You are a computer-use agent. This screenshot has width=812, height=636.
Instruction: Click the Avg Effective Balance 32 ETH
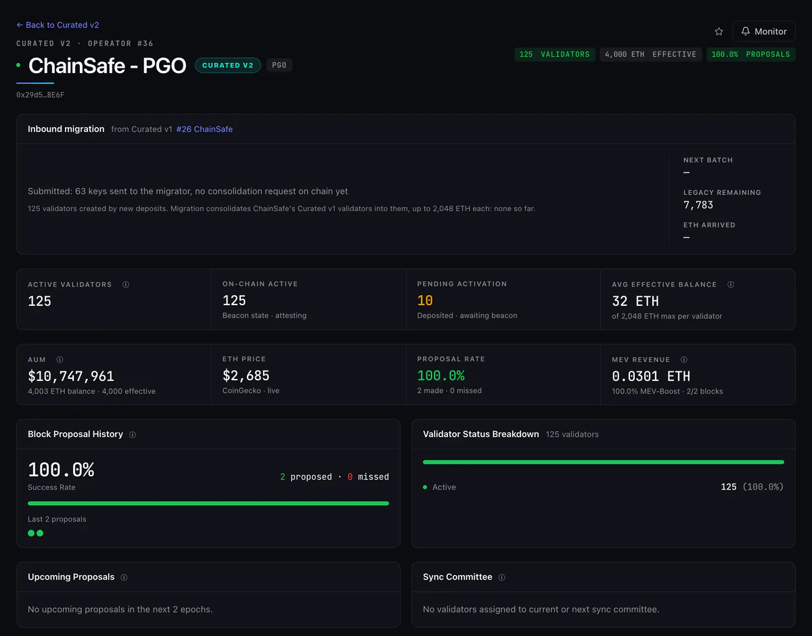pos(635,301)
